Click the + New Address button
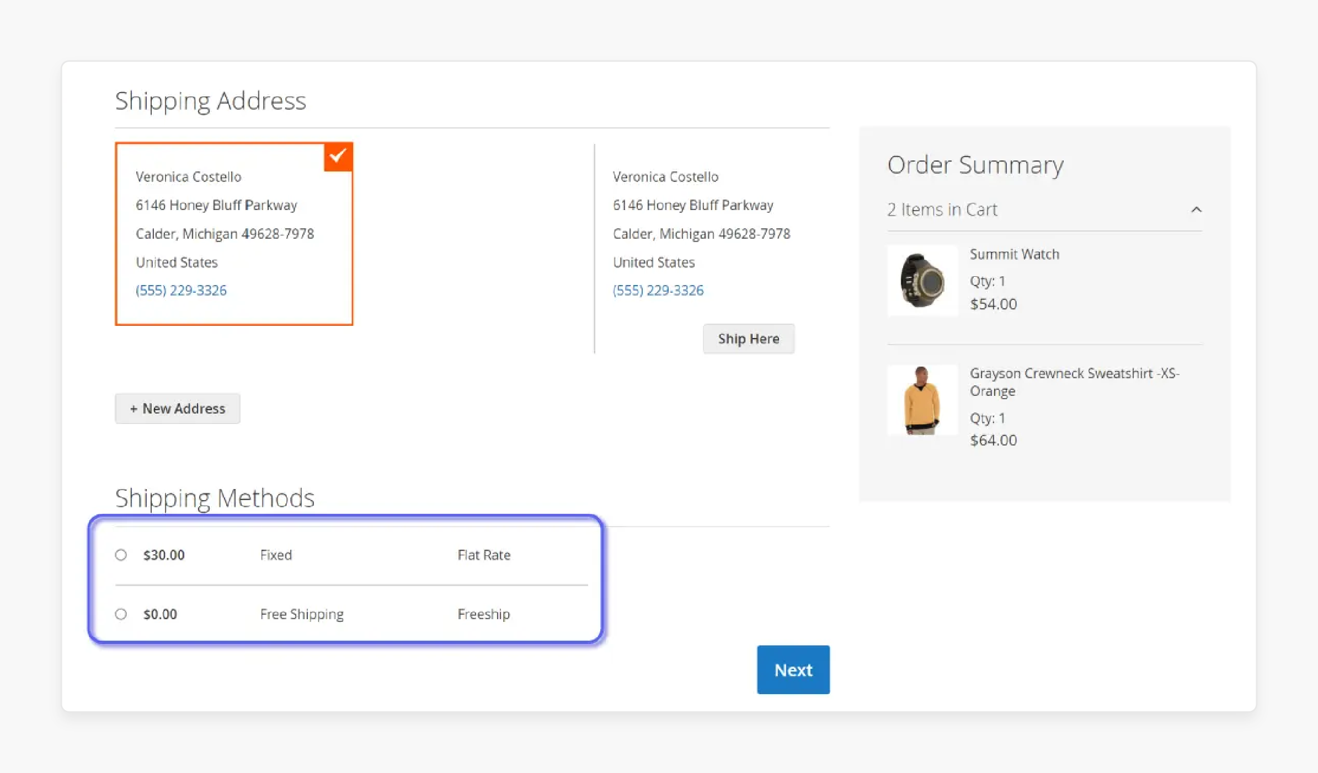 (x=177, y=407)
